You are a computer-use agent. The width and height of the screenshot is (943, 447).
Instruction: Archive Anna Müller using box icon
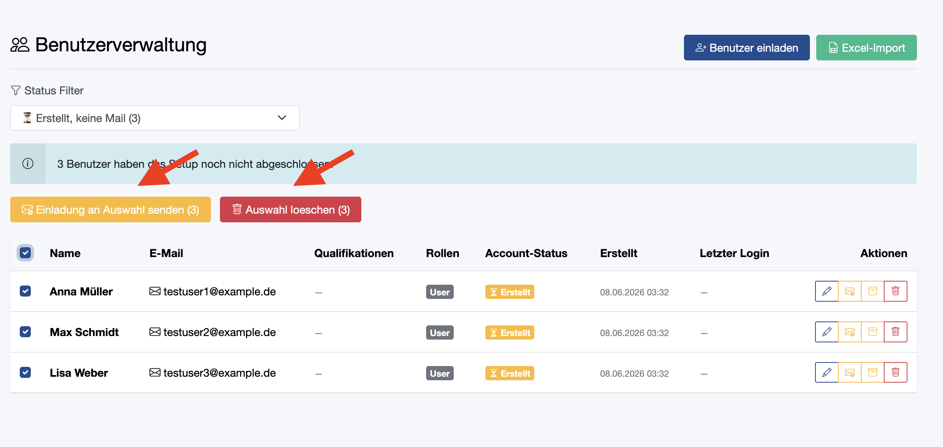click(x=872, y=291)
